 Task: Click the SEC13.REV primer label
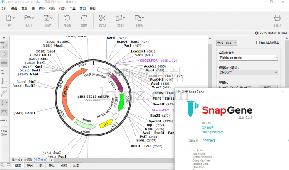(160, 110)
